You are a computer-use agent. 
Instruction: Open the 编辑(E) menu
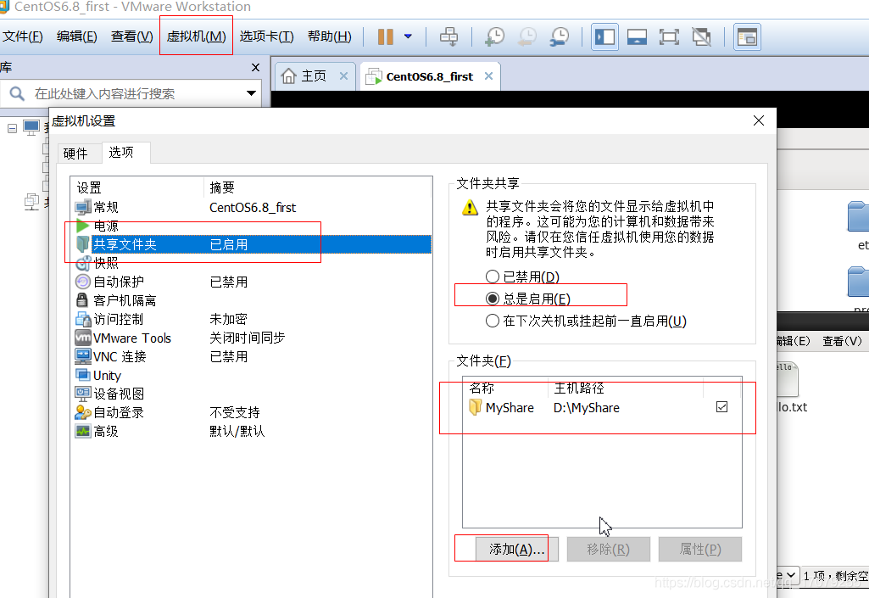pos(77,36)
